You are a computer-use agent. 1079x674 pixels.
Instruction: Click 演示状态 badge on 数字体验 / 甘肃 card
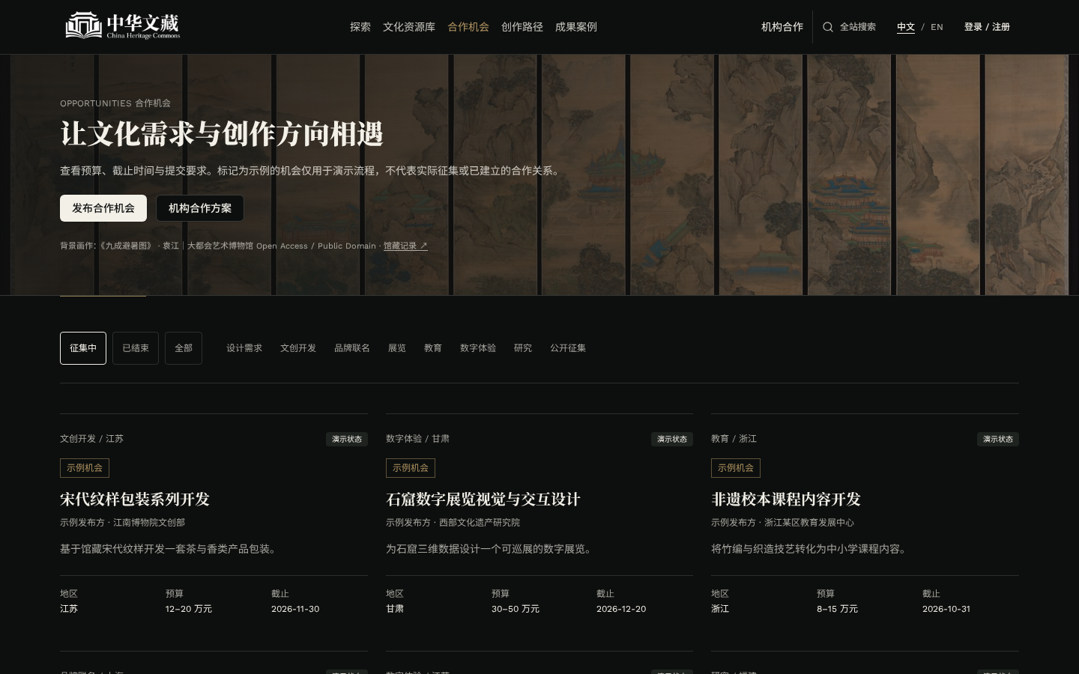(x=672, y=439)
